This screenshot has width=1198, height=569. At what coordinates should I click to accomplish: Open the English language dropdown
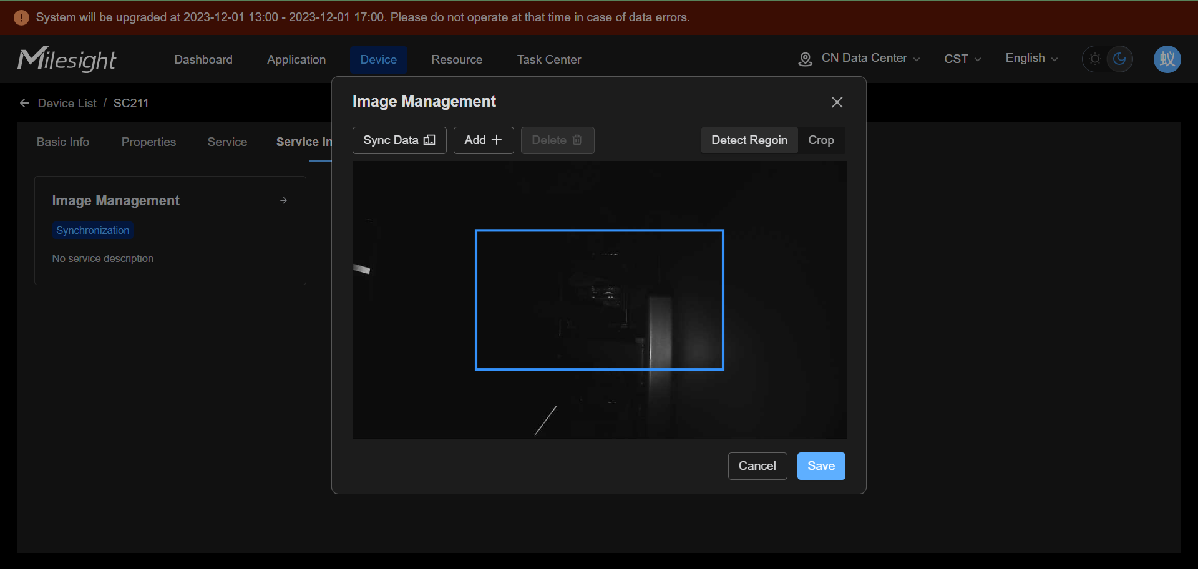[x=1031, y=58]
